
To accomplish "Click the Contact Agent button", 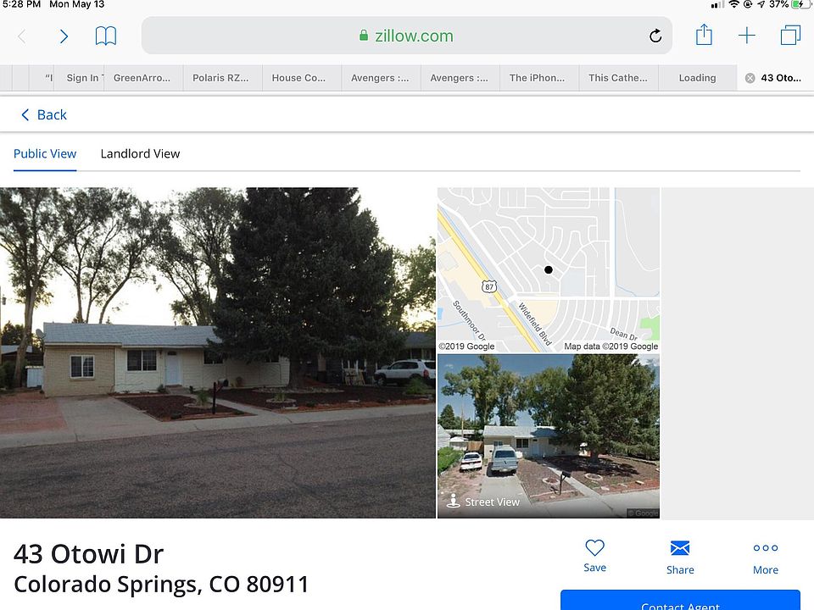I will (680, 600).
